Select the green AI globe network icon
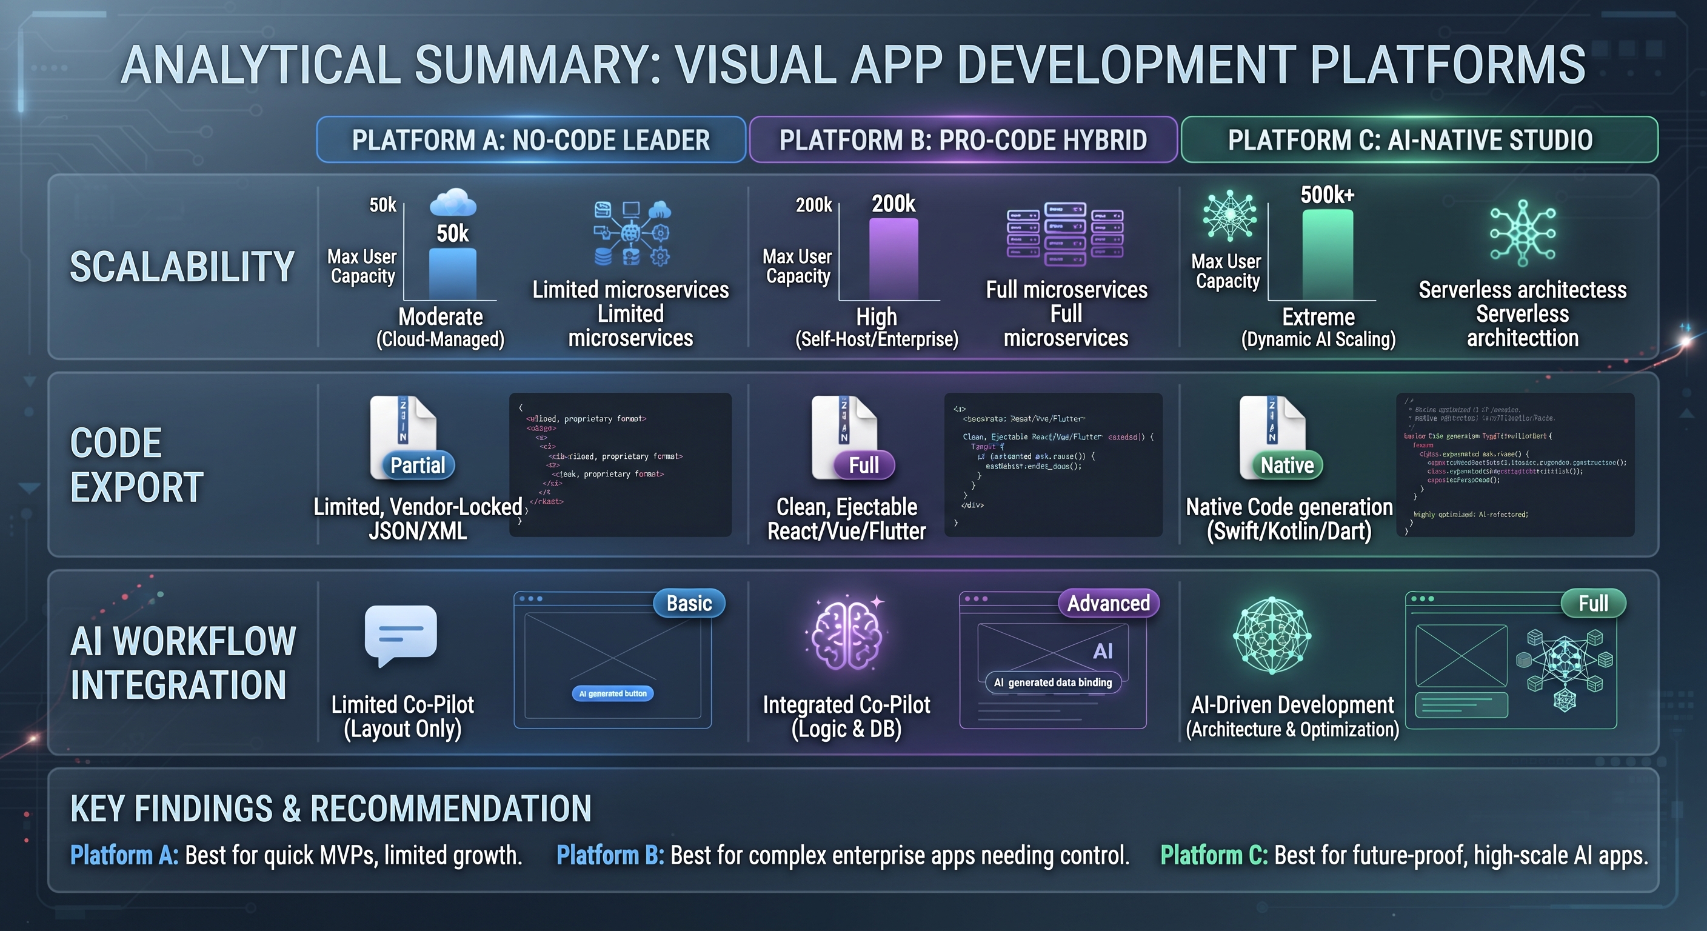The height and width of the screenshot is (931, 1707). (1272, 635)
